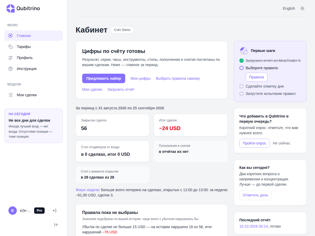Click the red −76 USD violations total
The width and height of the screenshot is (315, 236).
110,232
